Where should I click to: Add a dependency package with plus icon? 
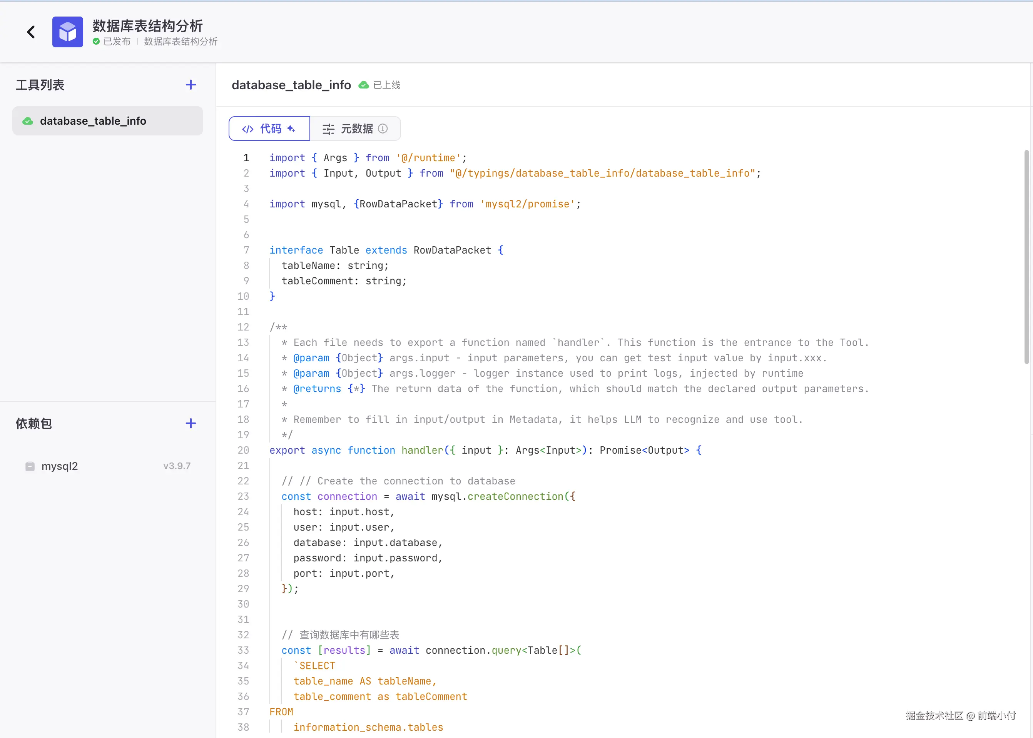click(x=191, y=424)
